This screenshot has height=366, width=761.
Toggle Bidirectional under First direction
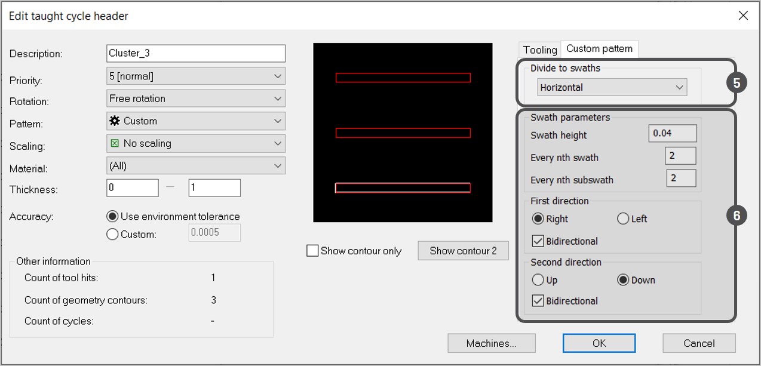point(538,241)
